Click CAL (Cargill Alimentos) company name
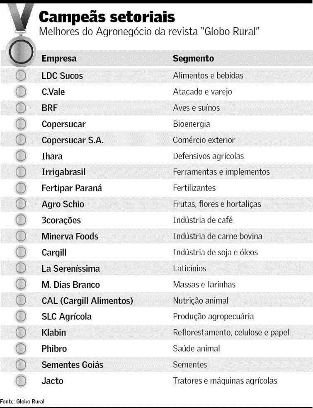The width and height of the screenshot is (313, 408). [x=87, y=301]
